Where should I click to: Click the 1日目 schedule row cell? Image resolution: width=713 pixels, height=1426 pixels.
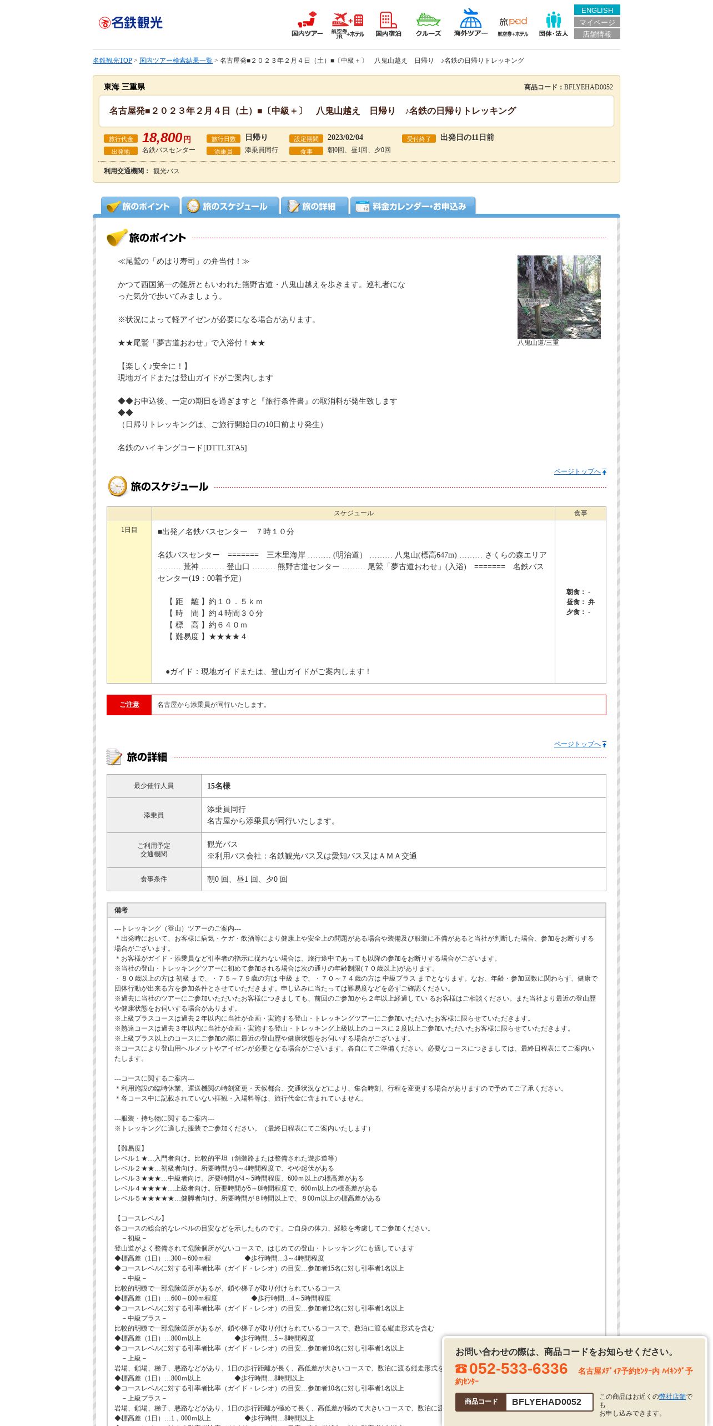(x=129, y=601)
